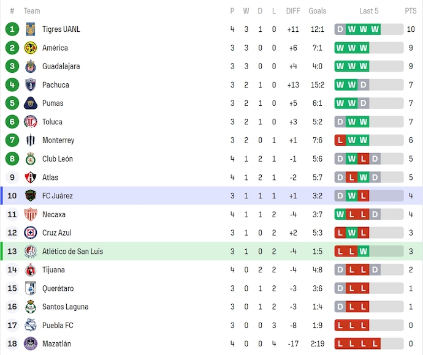Click the Necaxa club crest
This screenshot has width=423, height=355.
pos(30,214)
